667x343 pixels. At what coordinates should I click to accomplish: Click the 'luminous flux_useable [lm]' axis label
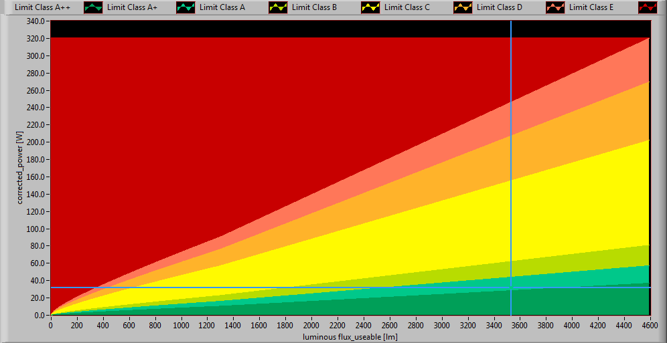click(x=351, y=336)
